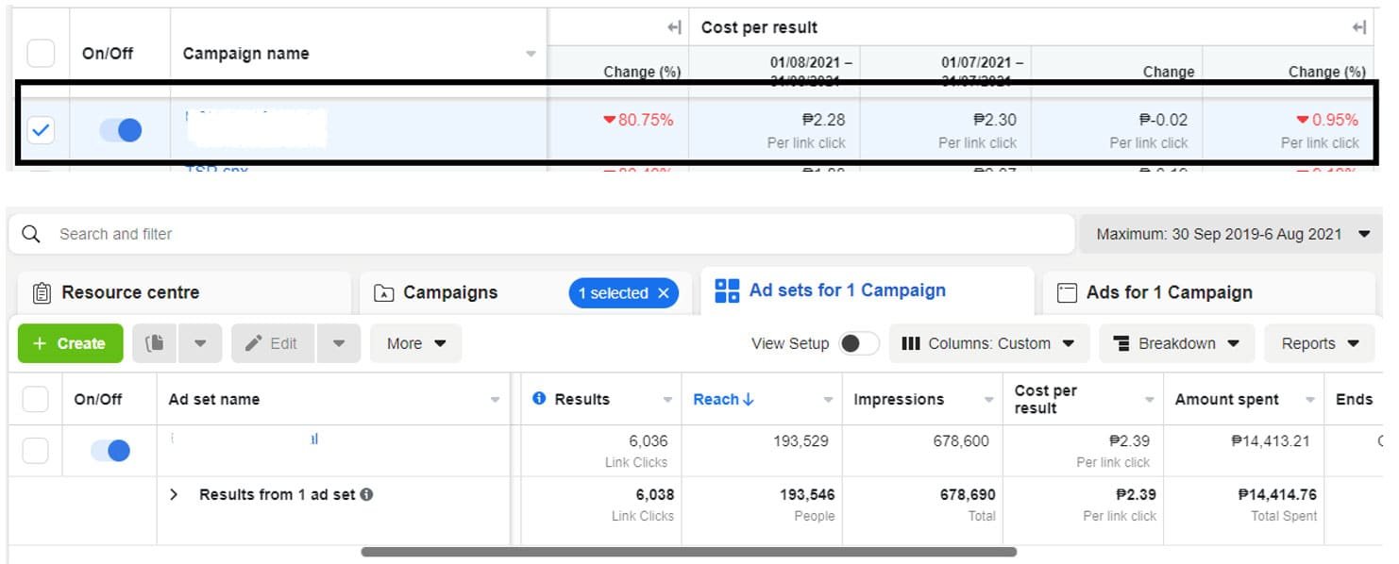Remove the '1 selected' campaign filter
The image size is (1399, 564).
pyautogui.click(x=663, y=293)
